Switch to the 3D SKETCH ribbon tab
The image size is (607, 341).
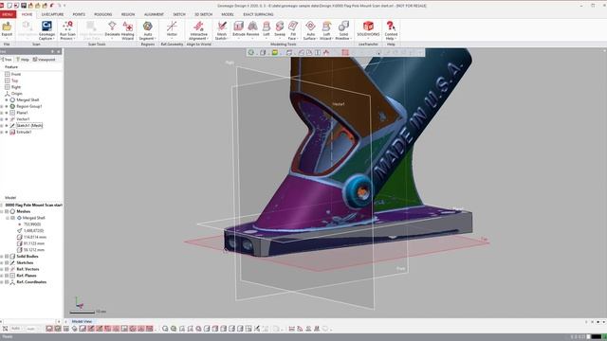(203, 14)
